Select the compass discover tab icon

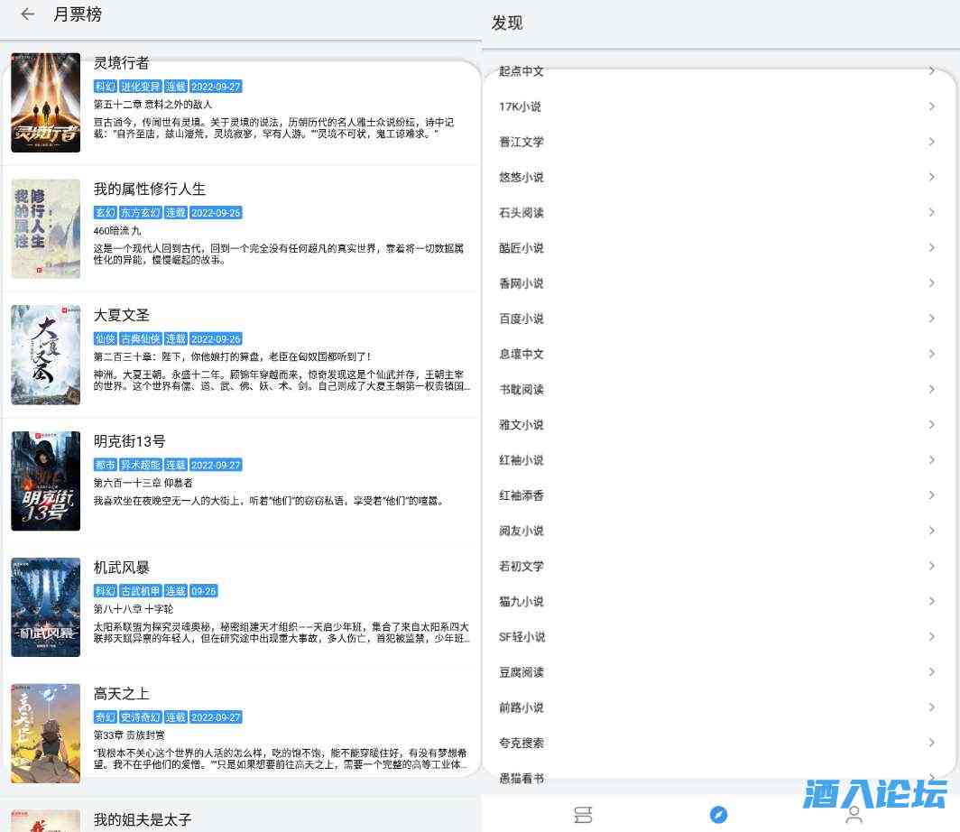(x=718, y=815)
